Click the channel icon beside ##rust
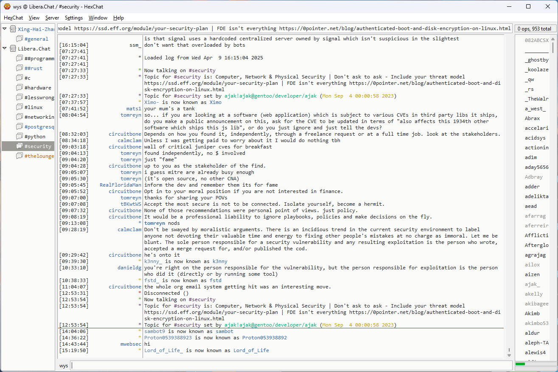This screenshot has width=558, height=372. [20, 68]
